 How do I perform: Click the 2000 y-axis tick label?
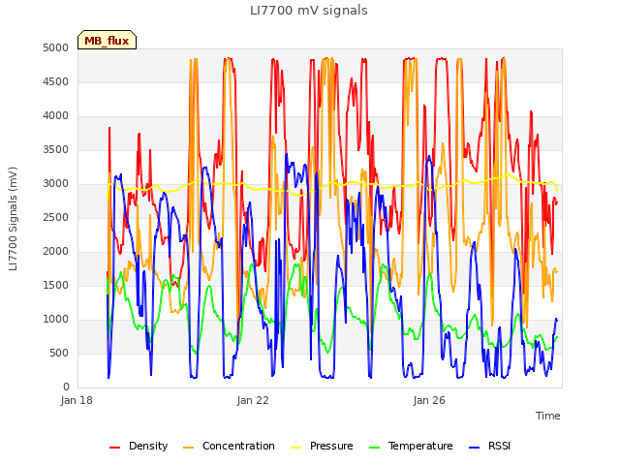tap(56, 252)
